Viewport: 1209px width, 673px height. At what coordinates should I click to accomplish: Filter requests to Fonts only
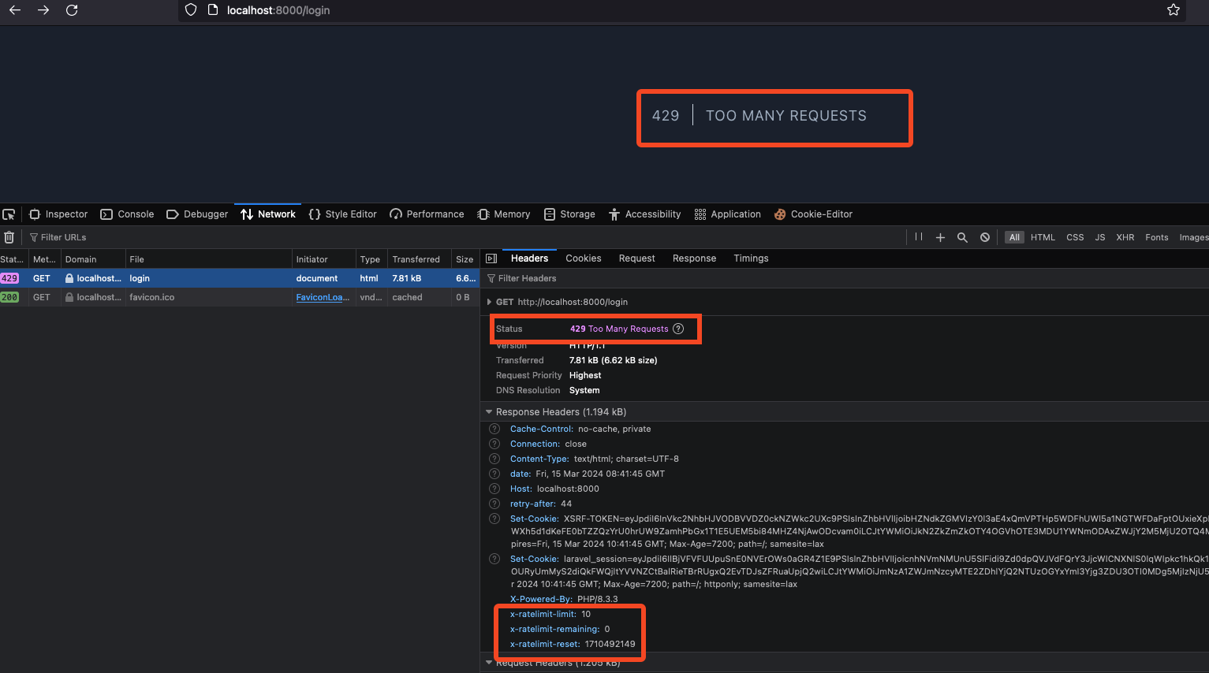[x=1157, y=237]
